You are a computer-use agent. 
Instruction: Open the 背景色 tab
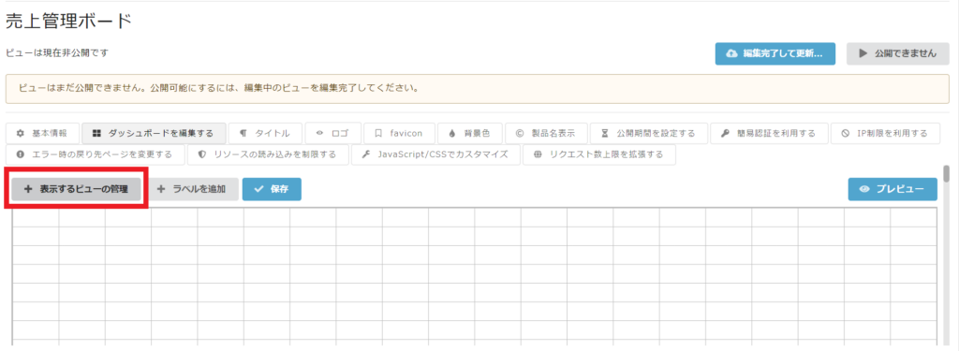470,133
